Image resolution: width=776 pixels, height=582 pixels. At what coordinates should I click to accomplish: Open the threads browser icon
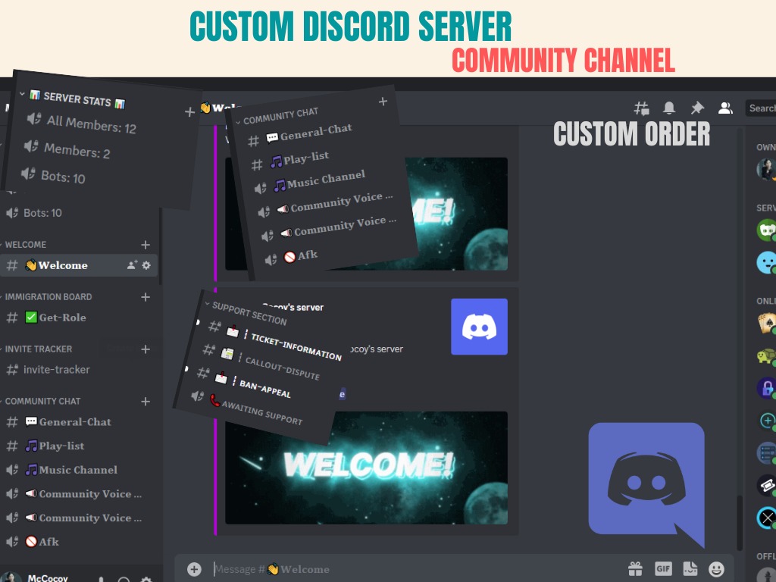click(641, 108)
